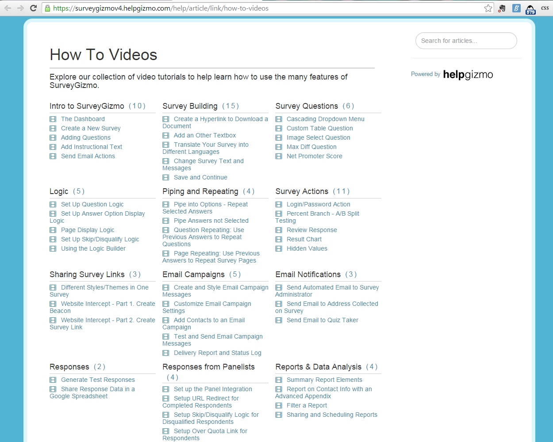The image size is (553, 442).
Task: Click the film icon beside Summary Report Elements
Action: tap(278, 380)
